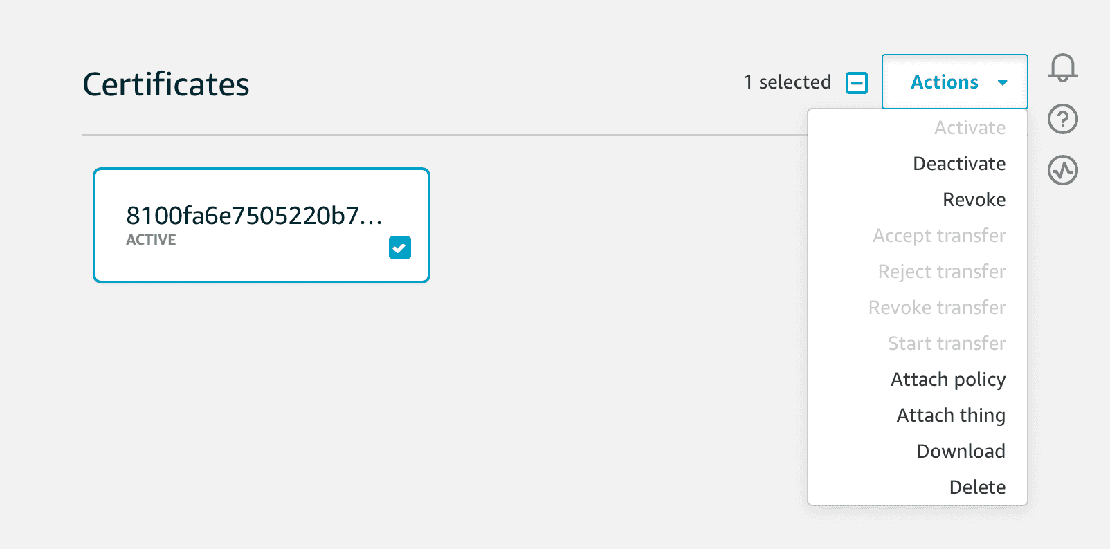Image resolution: width=1110 pixels, height=549 pixels.
Task: Choose Delete from the Actions menu
Action: click(x=977, y=487)
